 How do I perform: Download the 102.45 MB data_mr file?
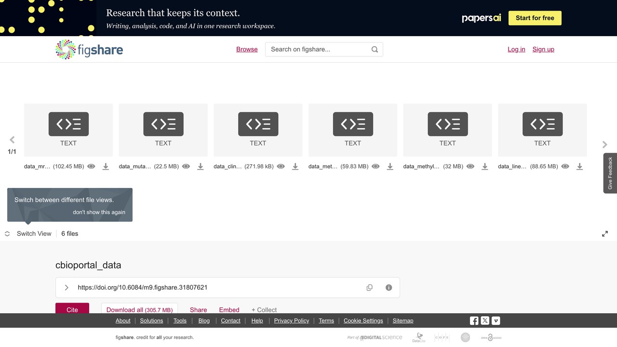pyautogui.click(x=106, y=166)
